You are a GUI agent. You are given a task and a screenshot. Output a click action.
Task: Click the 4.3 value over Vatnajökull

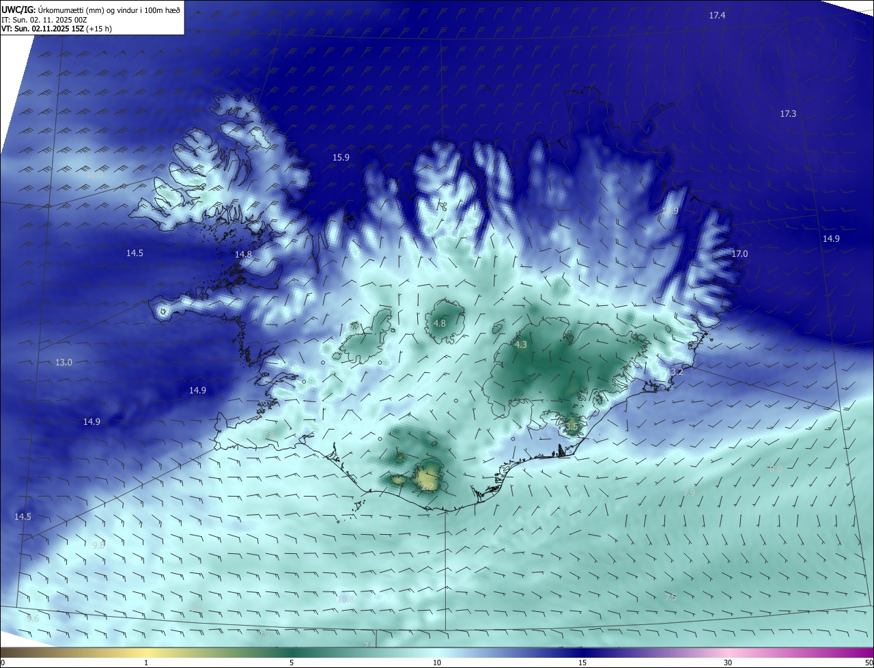[x=520, y=345]
